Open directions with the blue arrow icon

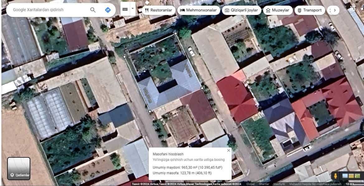[108, 10]
